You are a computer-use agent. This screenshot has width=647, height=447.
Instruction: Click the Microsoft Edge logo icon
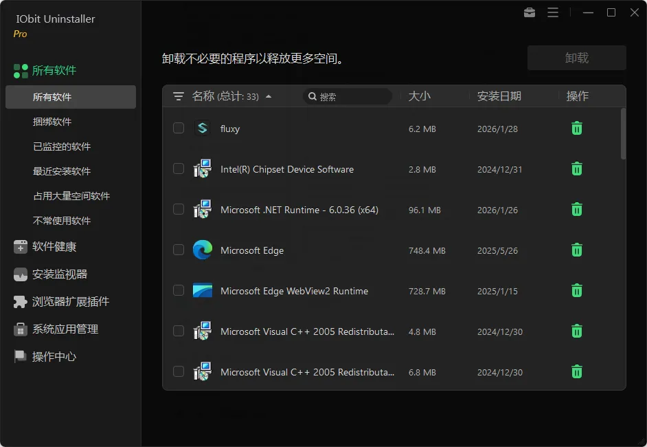pos(202,250)
